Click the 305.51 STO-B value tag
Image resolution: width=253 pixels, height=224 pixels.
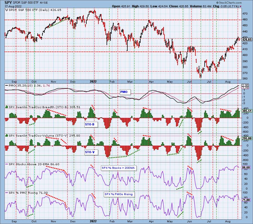coord(247,111)
